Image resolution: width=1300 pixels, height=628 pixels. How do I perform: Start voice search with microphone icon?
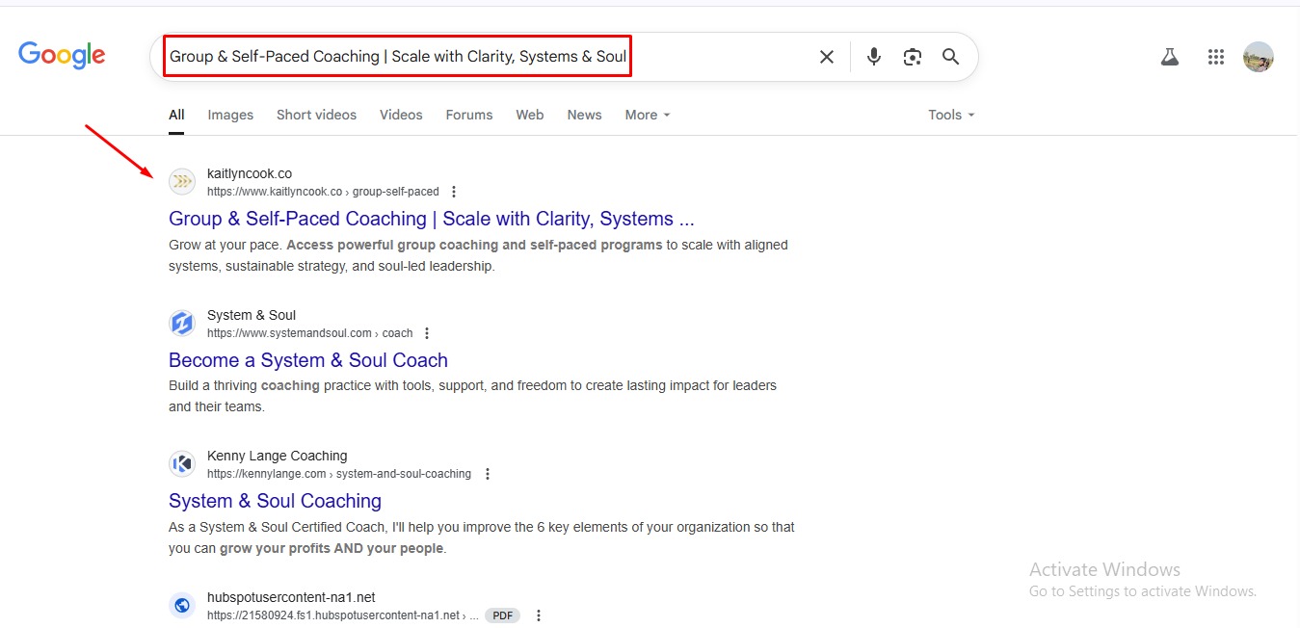point(873,57)
